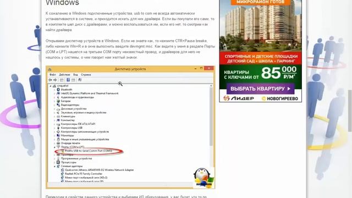Click the Realtek PCIe controller icon
The height and width of the screenshot is (198, 352).
tap(62, 174)
